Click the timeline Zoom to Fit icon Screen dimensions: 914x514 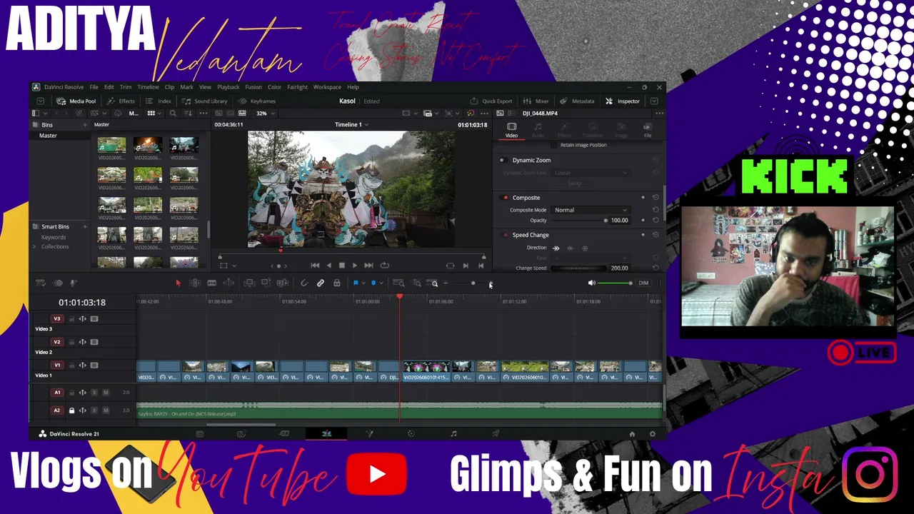tap(398, 283)
